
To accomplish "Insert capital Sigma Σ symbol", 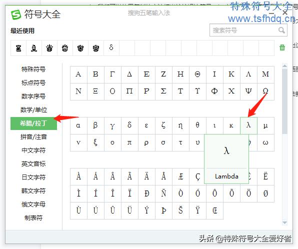I will 163,91.
